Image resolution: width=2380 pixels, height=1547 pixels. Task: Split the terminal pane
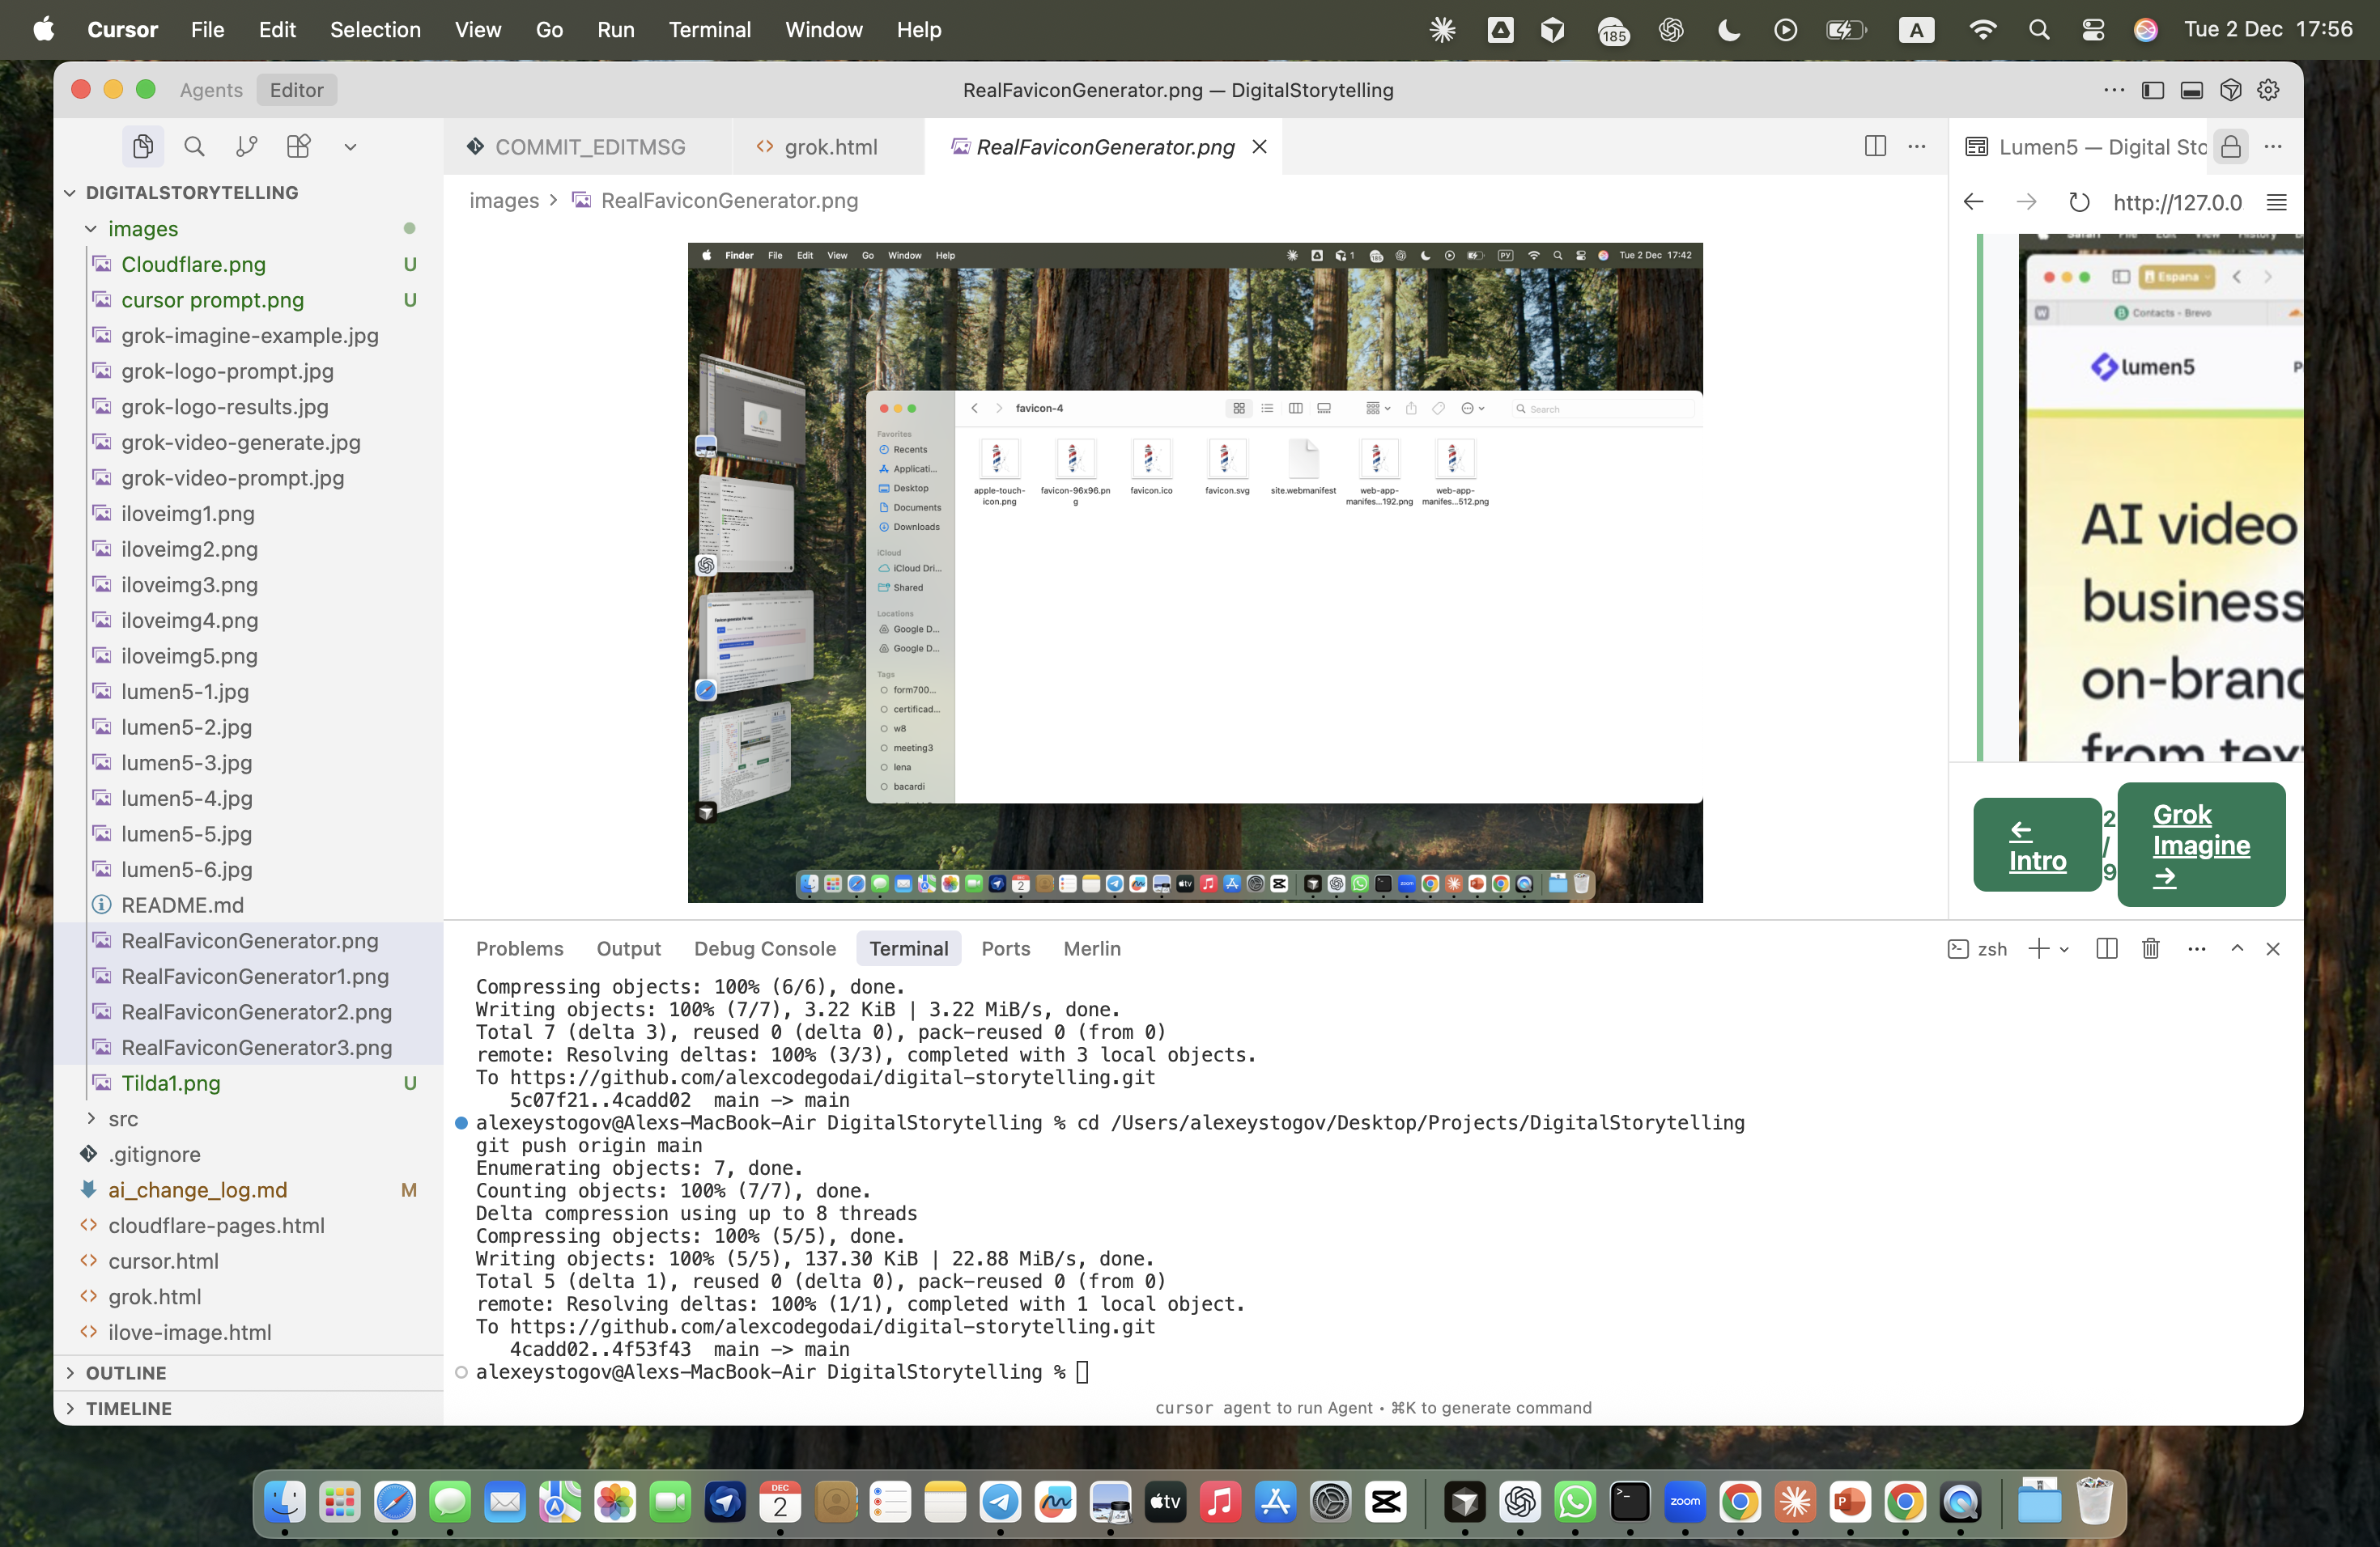point(2106,948)
